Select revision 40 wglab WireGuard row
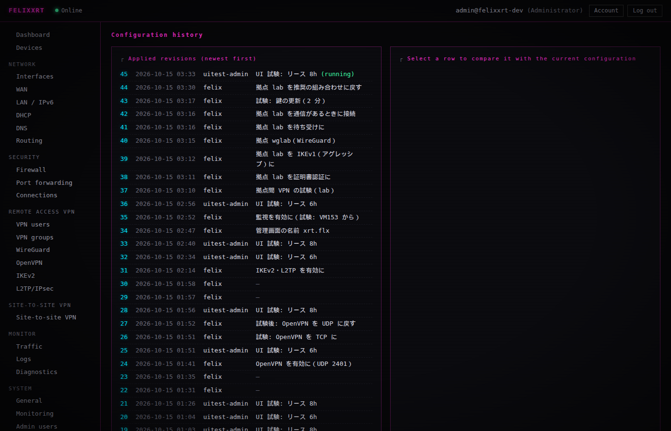The height and width of the screenshot is (431, 671). [x=246, y=141]
